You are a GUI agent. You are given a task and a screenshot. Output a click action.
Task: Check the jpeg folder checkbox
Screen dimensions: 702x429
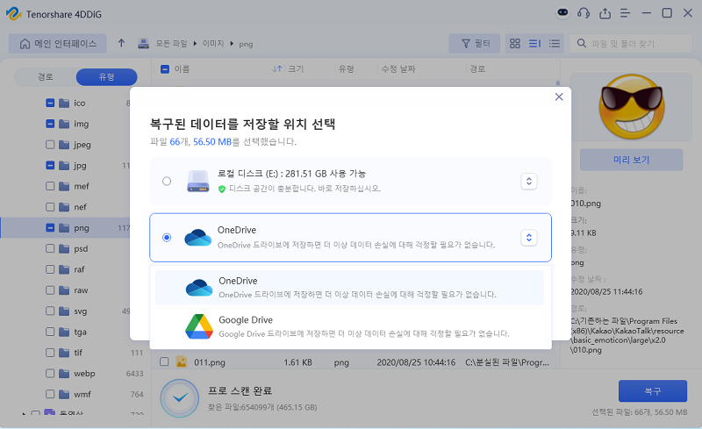pyautogui.click(x=50, y=145)
